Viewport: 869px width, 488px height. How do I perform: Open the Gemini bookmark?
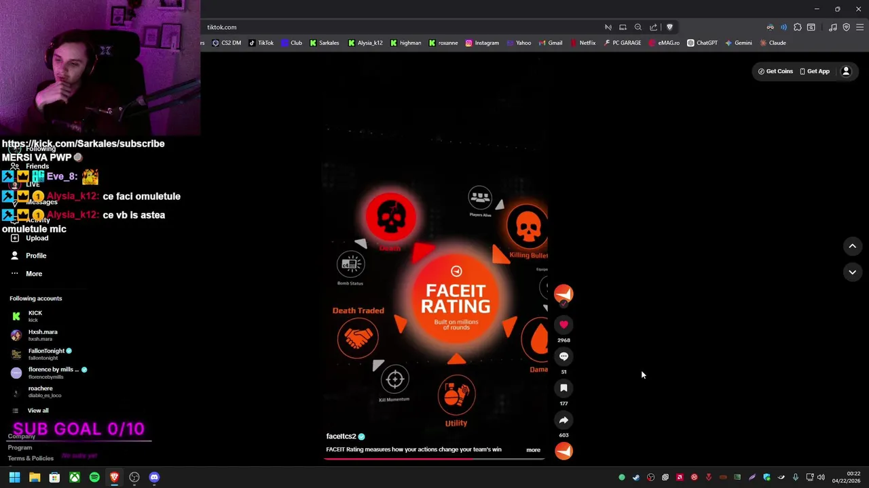(x=739, y=43)
